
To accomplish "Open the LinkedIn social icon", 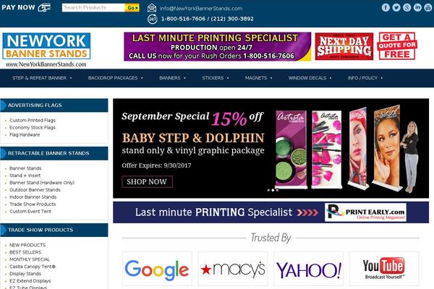I will point(417,7).
